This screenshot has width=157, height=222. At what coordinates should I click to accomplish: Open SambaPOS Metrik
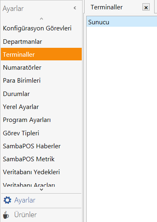point(41,159)
